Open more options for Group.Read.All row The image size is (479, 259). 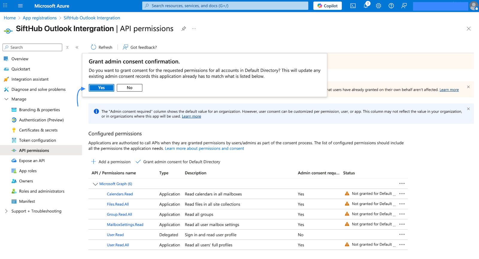[402, 214]
